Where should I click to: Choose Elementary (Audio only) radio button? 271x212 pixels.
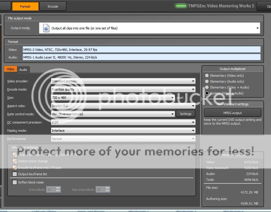[207, 81]
